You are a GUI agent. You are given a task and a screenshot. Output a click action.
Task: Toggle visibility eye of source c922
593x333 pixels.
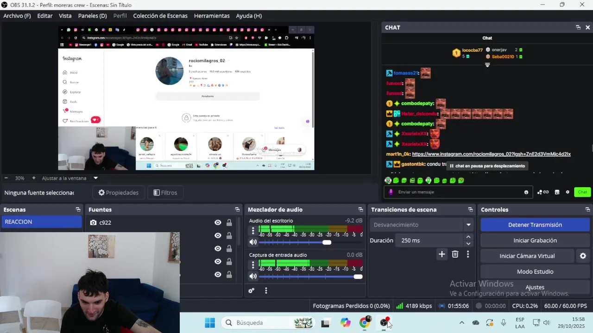218,222
